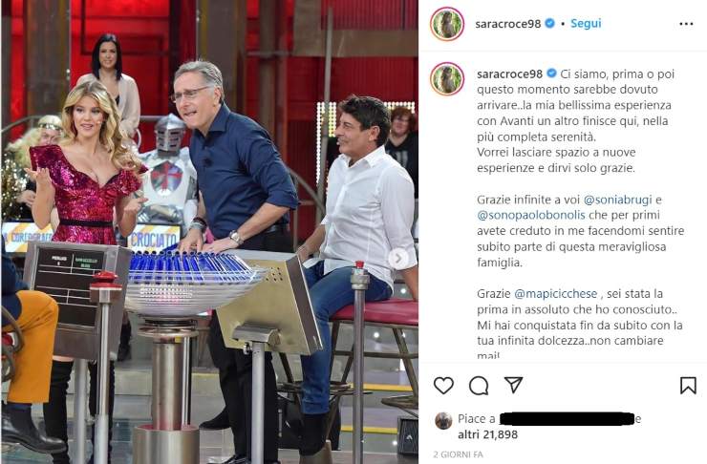
Task: Click the saracroce98 username in the caption
Action: pyautogui.click(x=509, y=74)
